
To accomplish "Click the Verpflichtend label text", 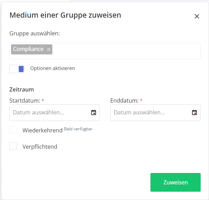I will tap(40, 147).
